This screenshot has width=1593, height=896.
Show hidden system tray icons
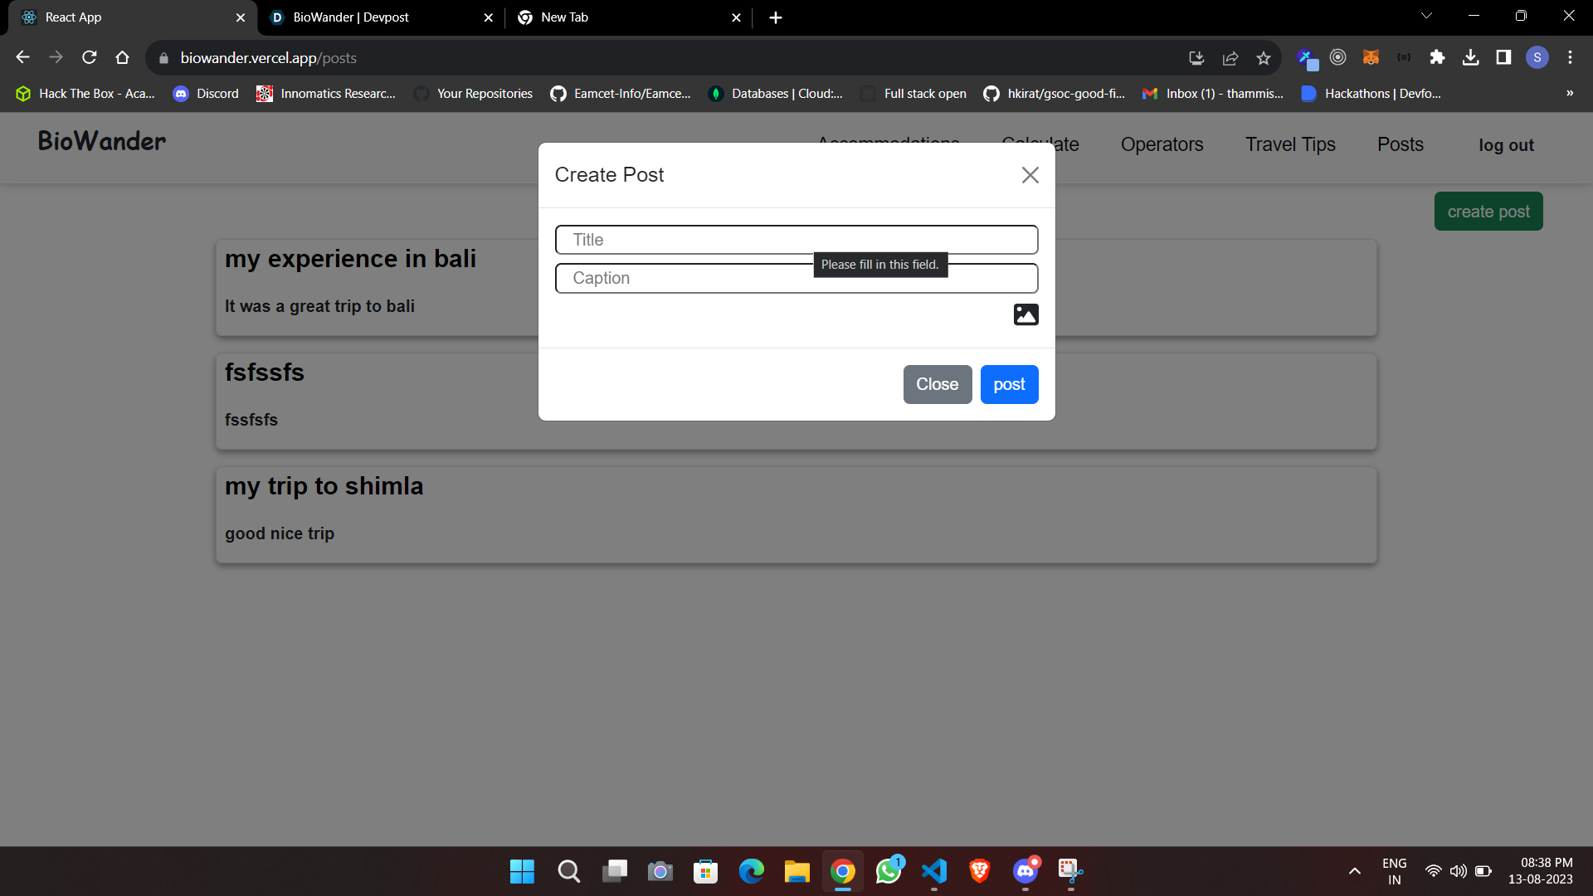tap(1354, 871)
